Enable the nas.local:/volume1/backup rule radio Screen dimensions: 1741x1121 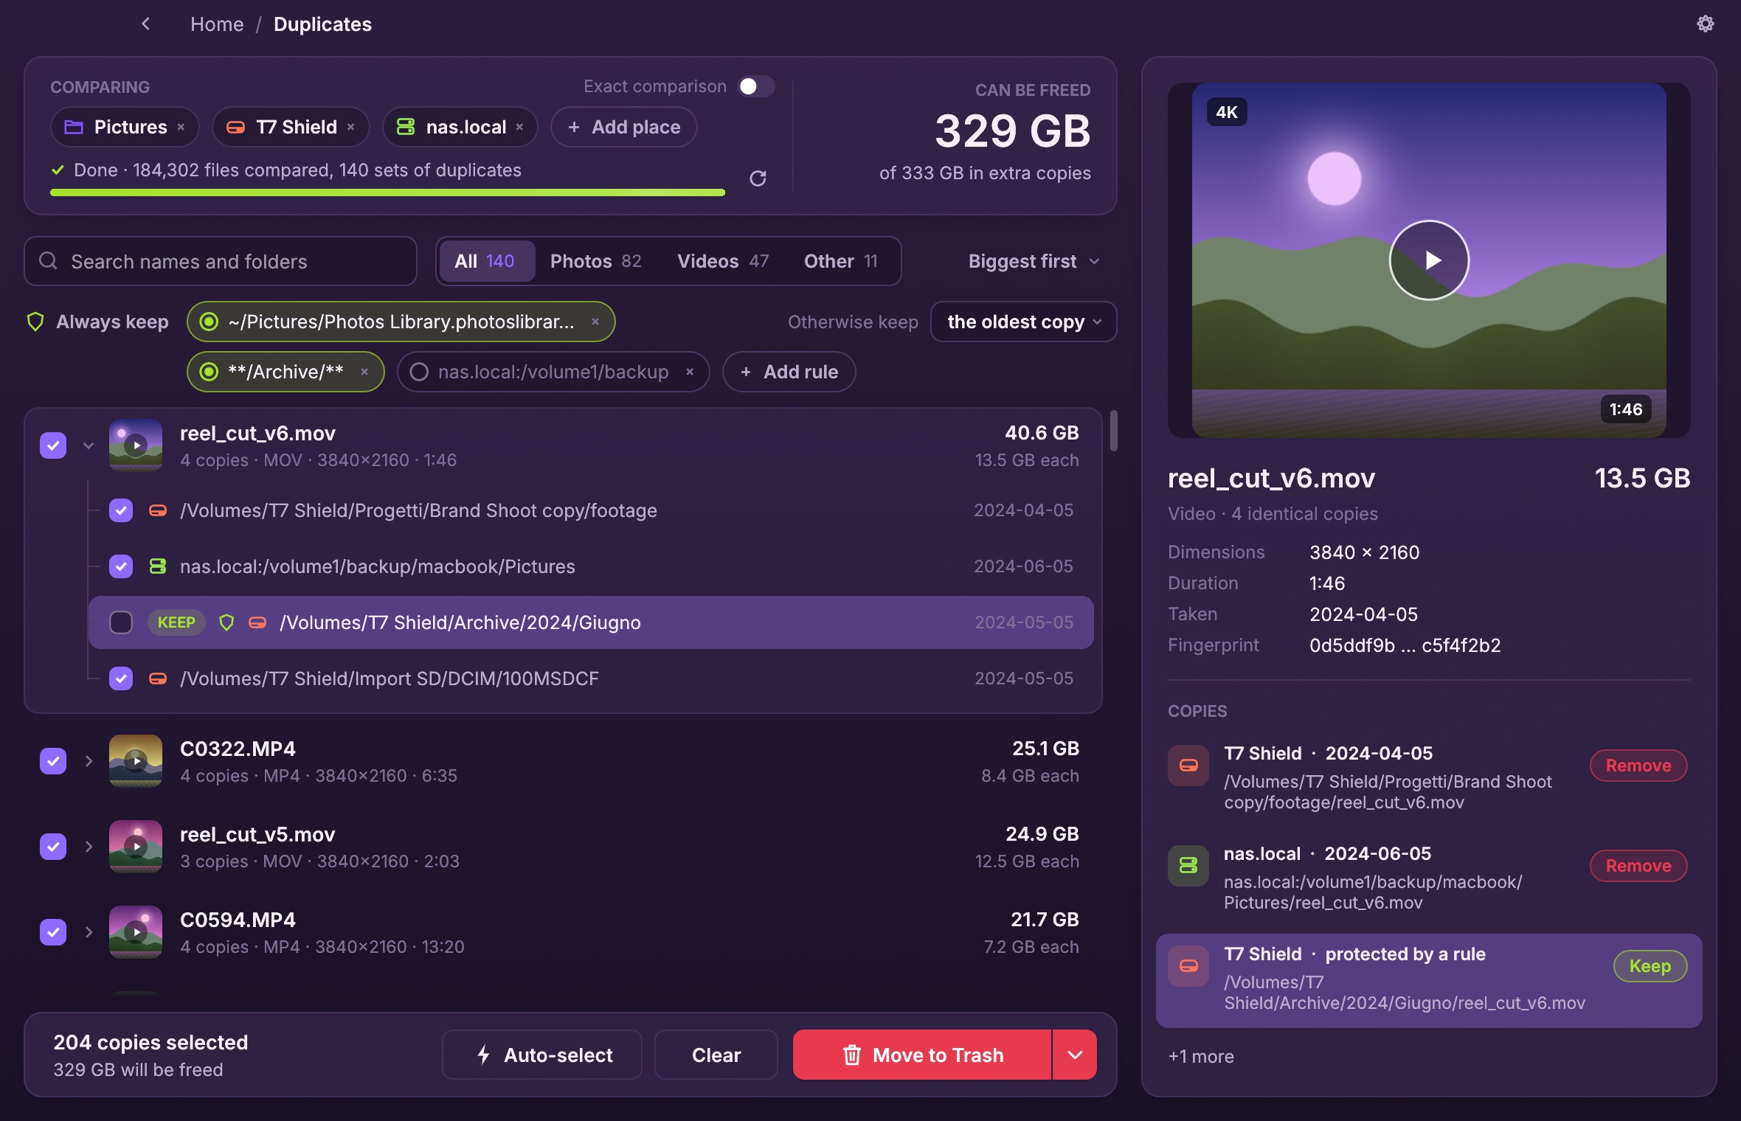pos(419,372)
